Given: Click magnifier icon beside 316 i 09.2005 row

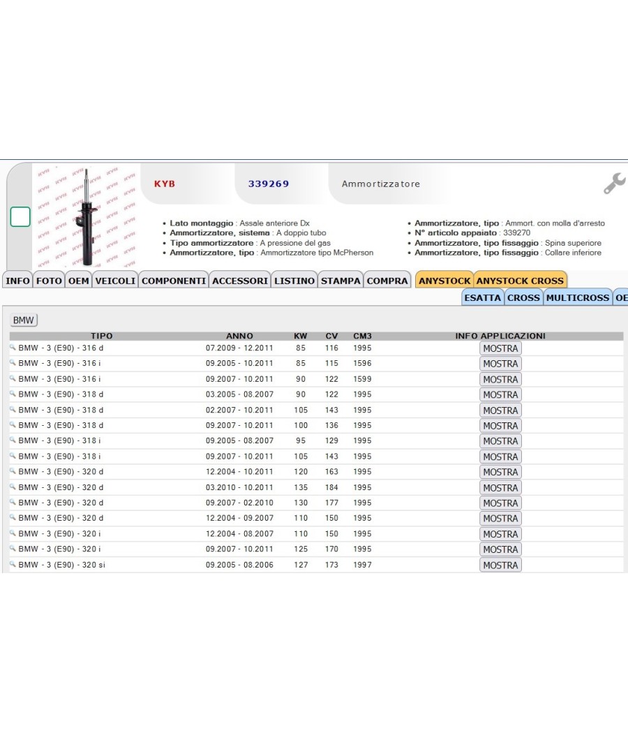Looking at the screenshot, I should [x=13, y=362].
